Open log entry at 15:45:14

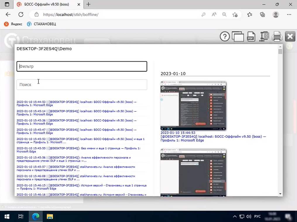[x=77, y=113]
